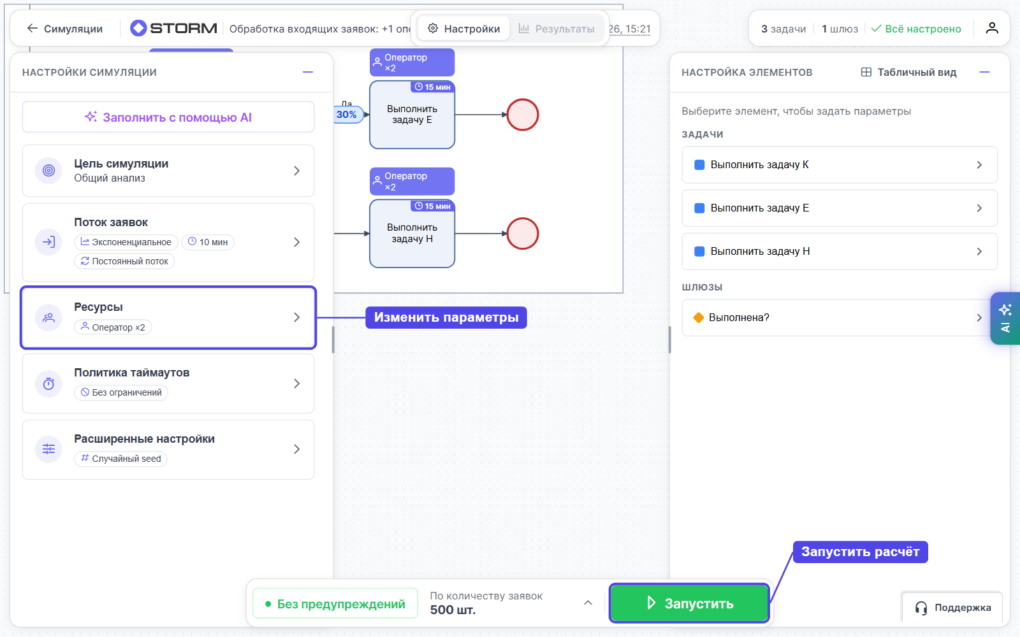1020x637 pixels.
Task: Open Выполнить задачу К parameters
Action: point(840,165)
